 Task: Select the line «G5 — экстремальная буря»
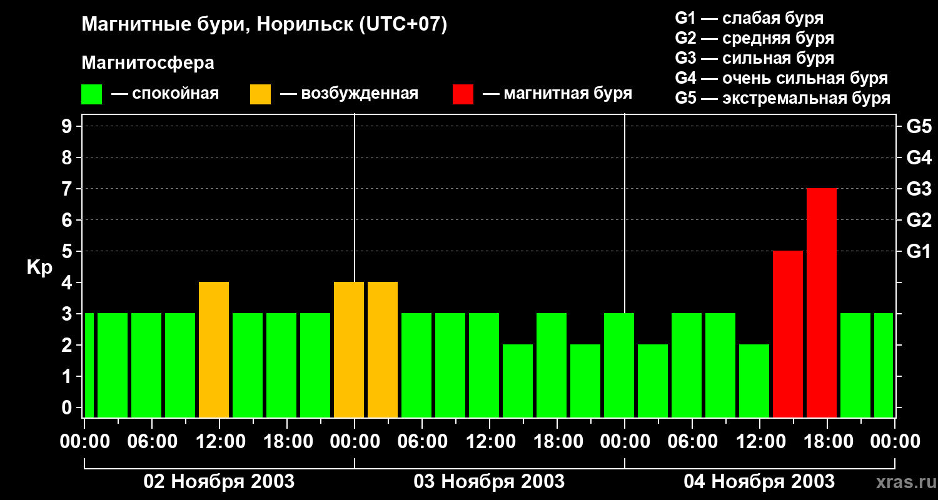(783, 98)
